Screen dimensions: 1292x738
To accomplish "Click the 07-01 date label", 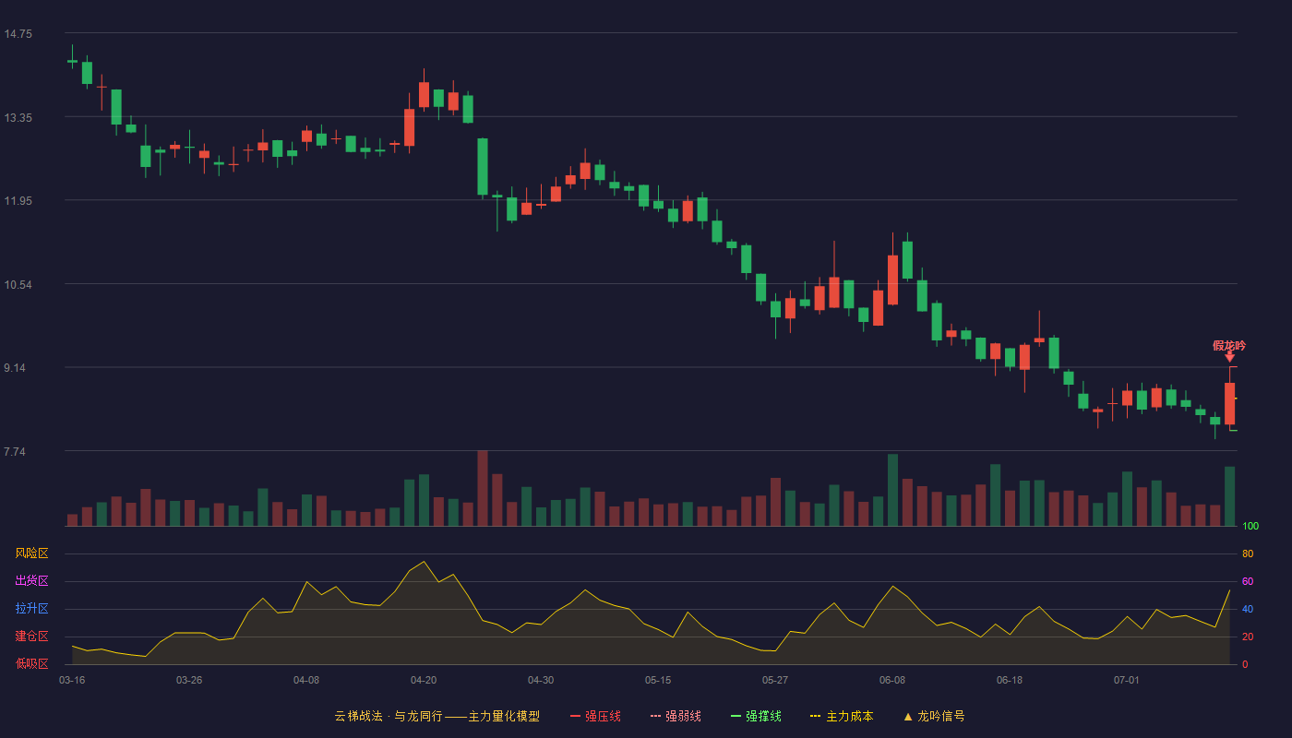I will pyautogui.click(x=1127, y=680).
